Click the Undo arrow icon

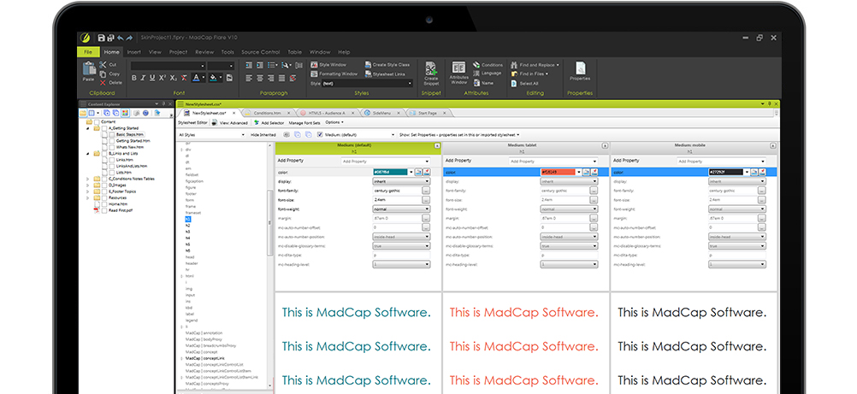pos(121,38)
